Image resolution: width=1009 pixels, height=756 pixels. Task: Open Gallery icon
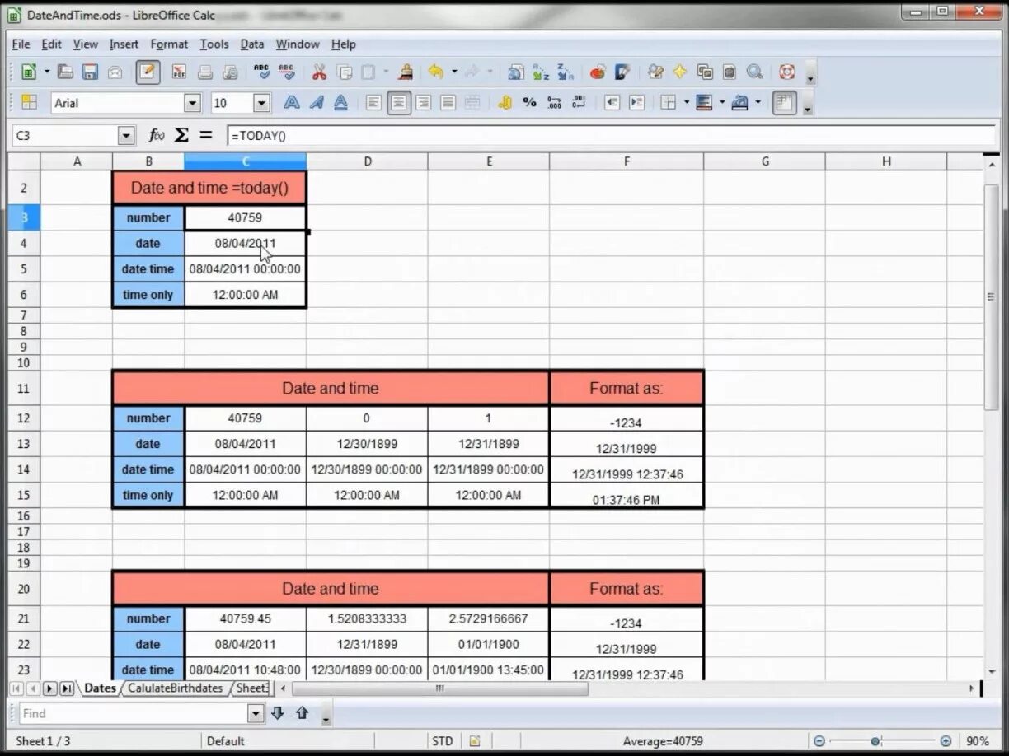pos(705,72)
